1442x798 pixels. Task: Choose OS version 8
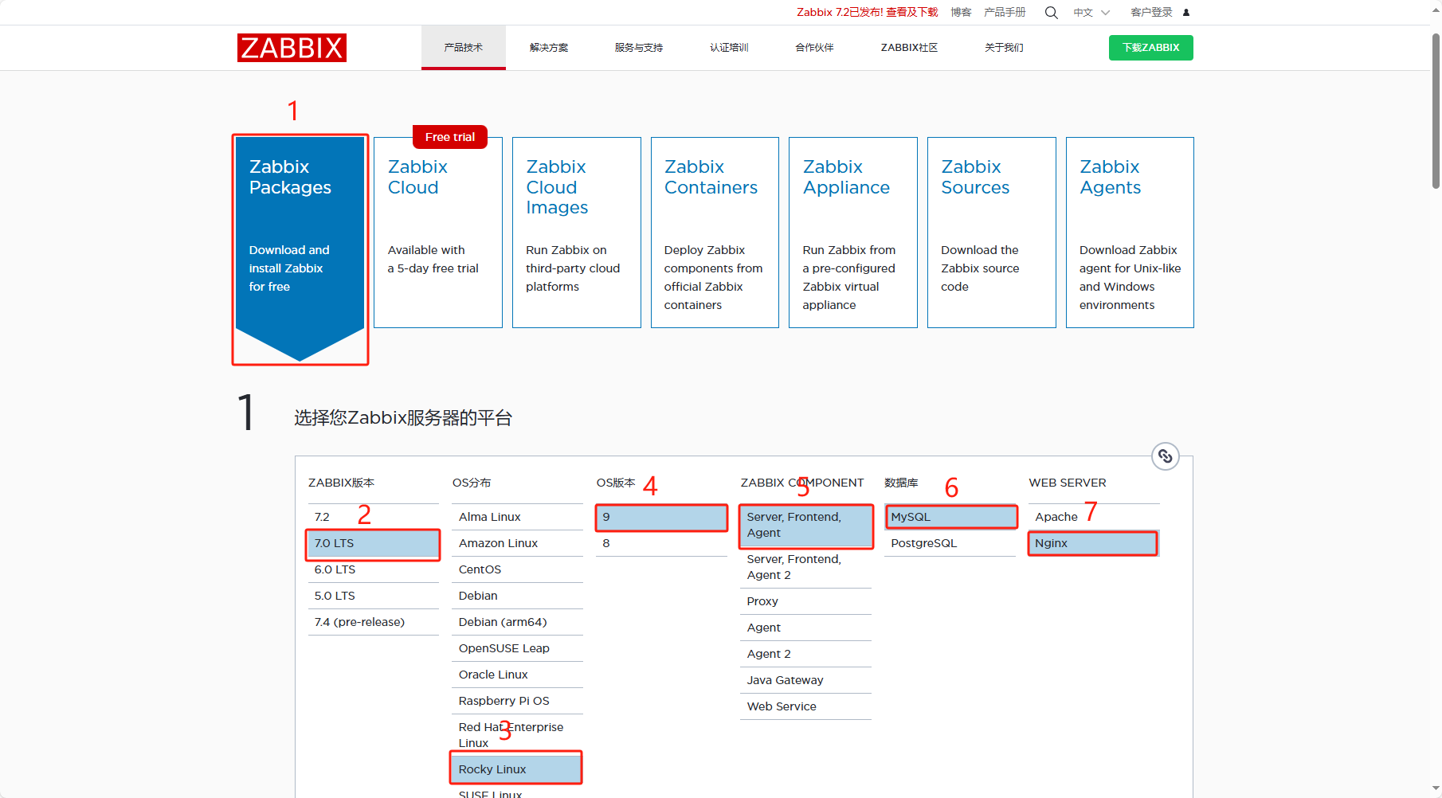click(x=662, y=543)
